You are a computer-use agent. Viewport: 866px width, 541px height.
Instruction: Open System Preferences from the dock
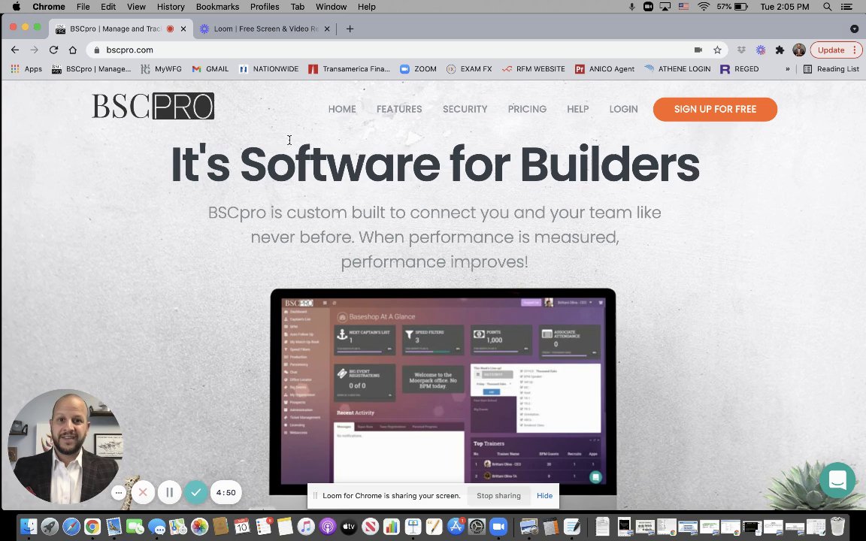pyautogui.click(x=477, y=526)
